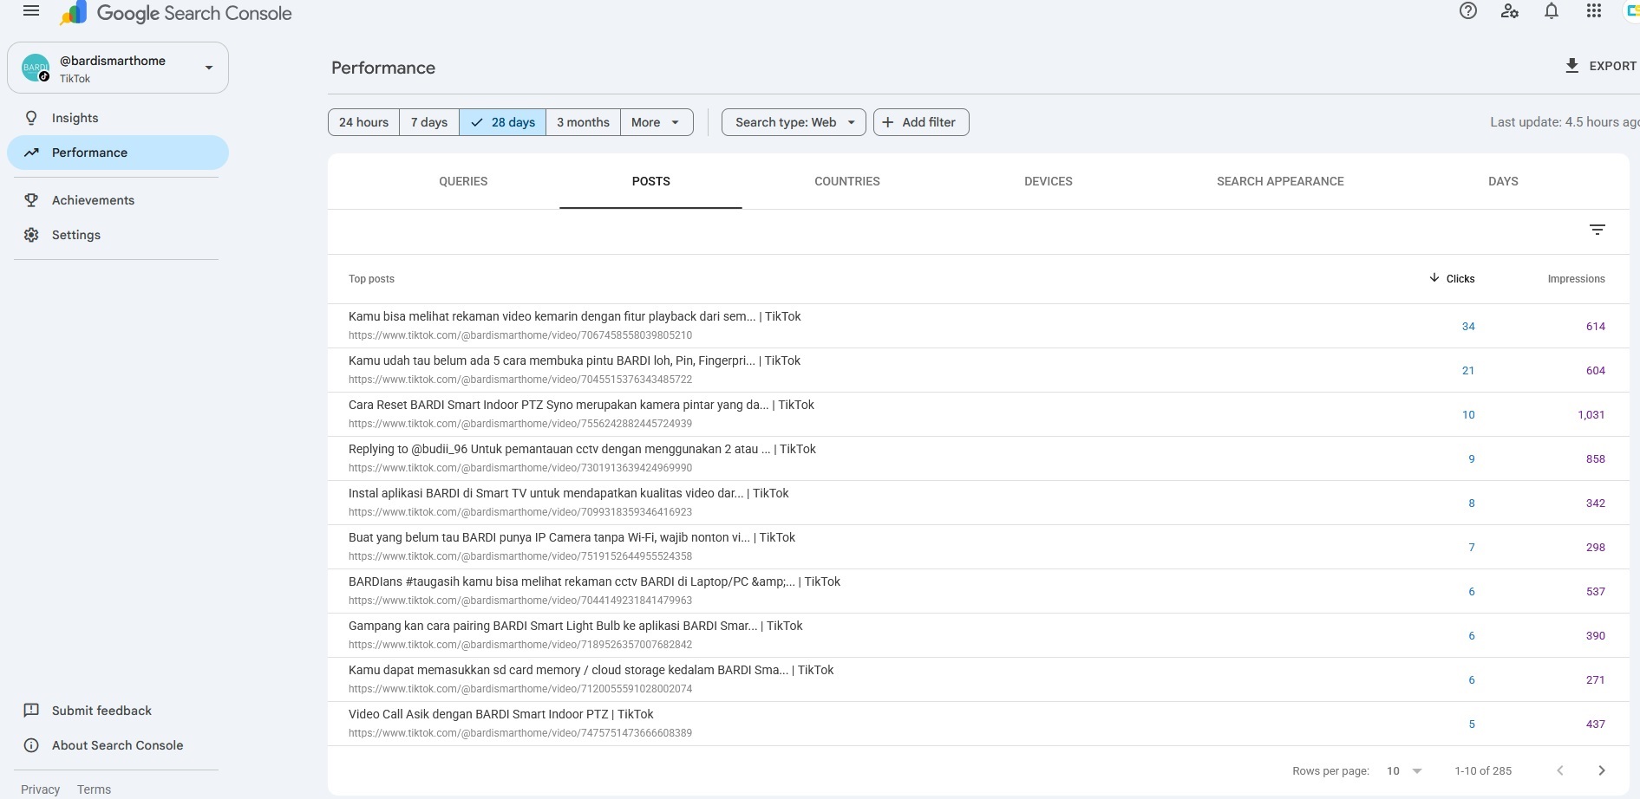Screen dimensions: 1640x799
Task: Open Insights in the sidebar
Action: 118,118
